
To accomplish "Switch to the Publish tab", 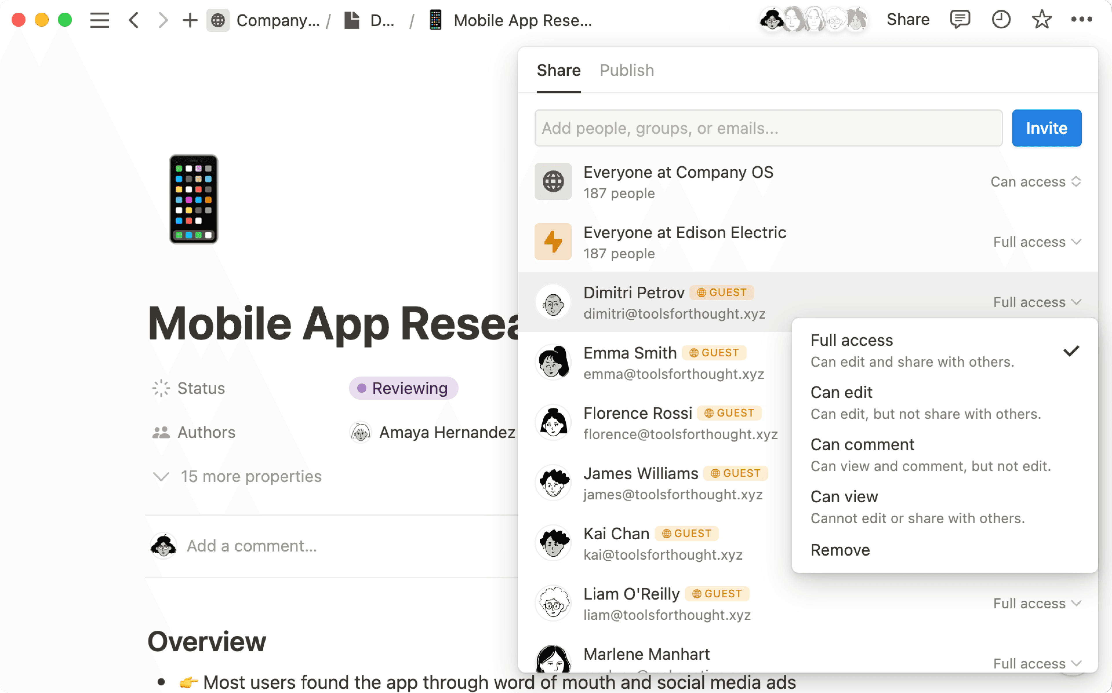I will coord(626,70).
